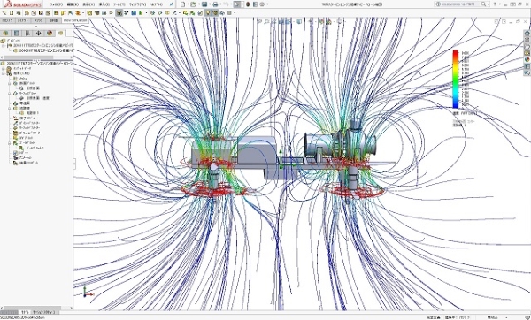Image resolution: width=531 pixels, height=320 pixels.
Task: Open the dropdown arrow next to search magnifier
Action: click(488, 4)
